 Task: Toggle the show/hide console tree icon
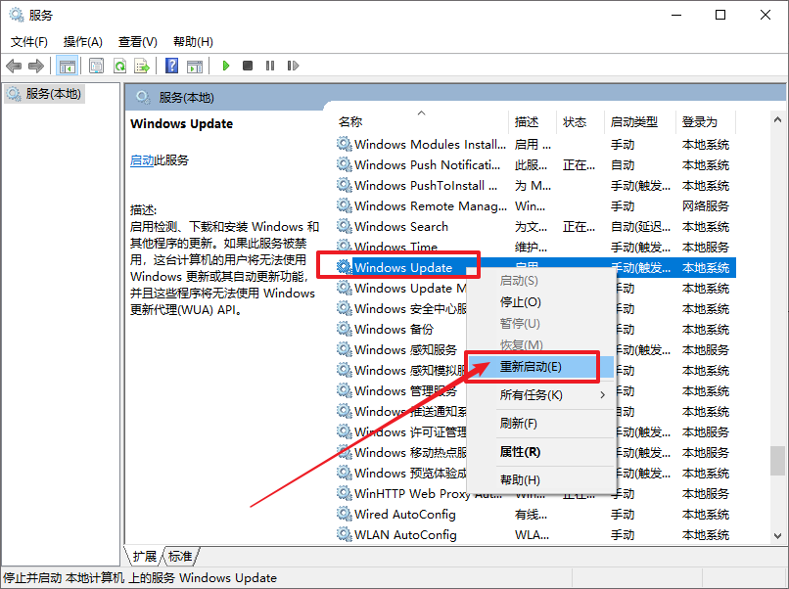pos(68,66)
